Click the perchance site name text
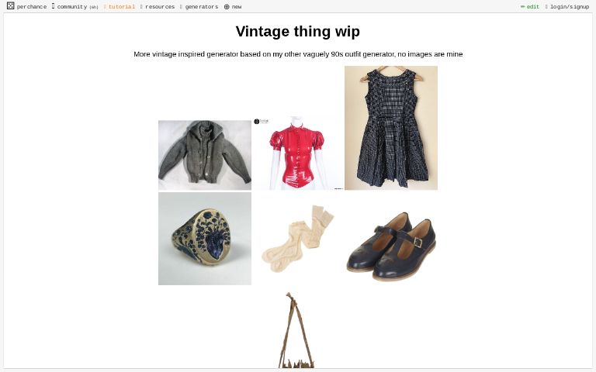 [32, 7]
